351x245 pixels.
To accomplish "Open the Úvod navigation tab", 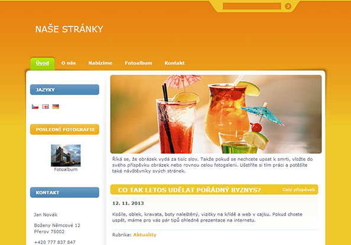I will [x=43, y=64].
